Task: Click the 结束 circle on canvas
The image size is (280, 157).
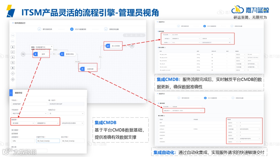Action: click(x=132, y=46)
